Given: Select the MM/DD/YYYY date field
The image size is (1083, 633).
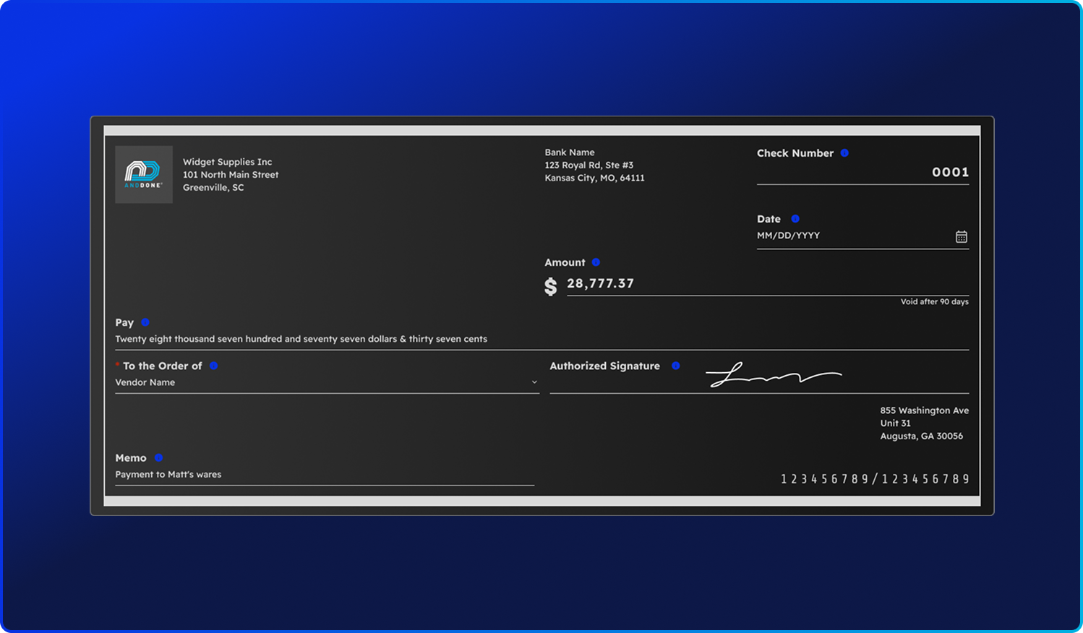Looking at the screenshot, I should [788, 235].
